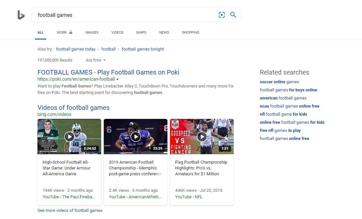Select 'online free football games for kids'
The width and height of the screenshot is (362, 219).
pyautogui.click(x=292, y=122)
